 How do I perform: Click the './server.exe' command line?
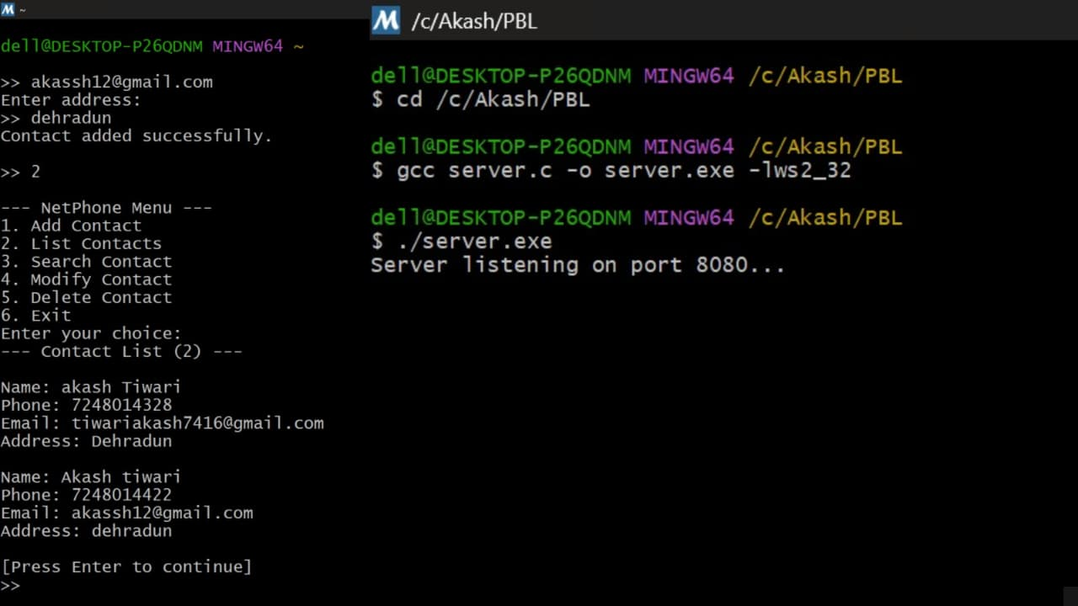(x=474, y=242)
